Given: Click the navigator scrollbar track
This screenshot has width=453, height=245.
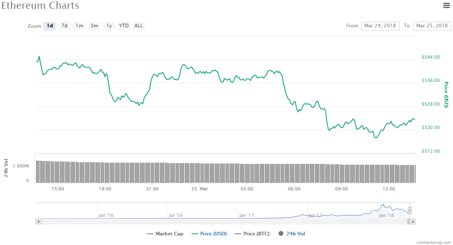Looking at the screenshot, I should coord(221,221).
